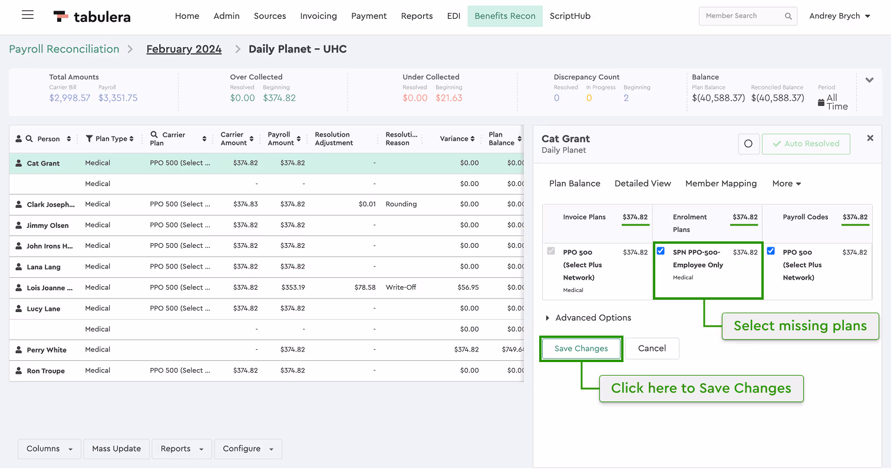Image resolution: width=891 pixels, height=471 pixels.
Task: Click the circle status button in panel
Action: (748, 144)
